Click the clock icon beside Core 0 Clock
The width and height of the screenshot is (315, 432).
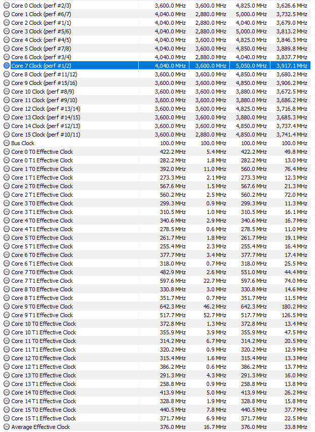pos(7,6)
